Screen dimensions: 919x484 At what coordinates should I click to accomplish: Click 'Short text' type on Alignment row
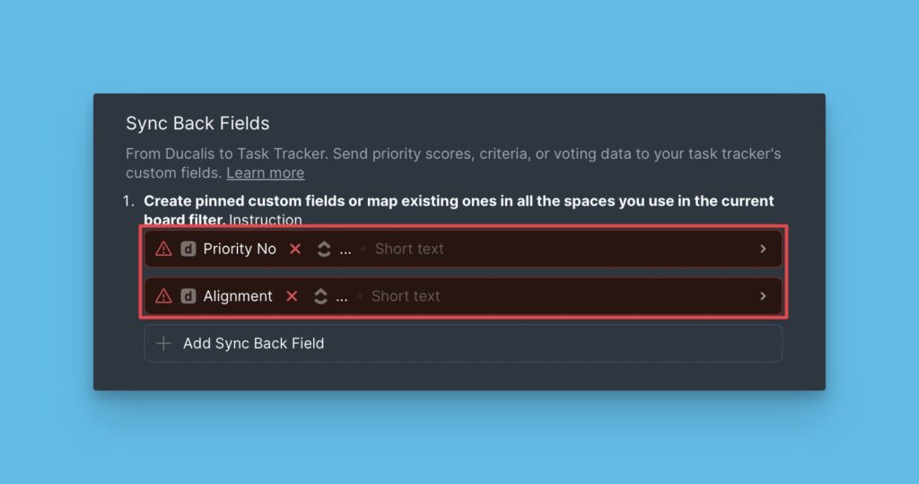tap(406, 295)
